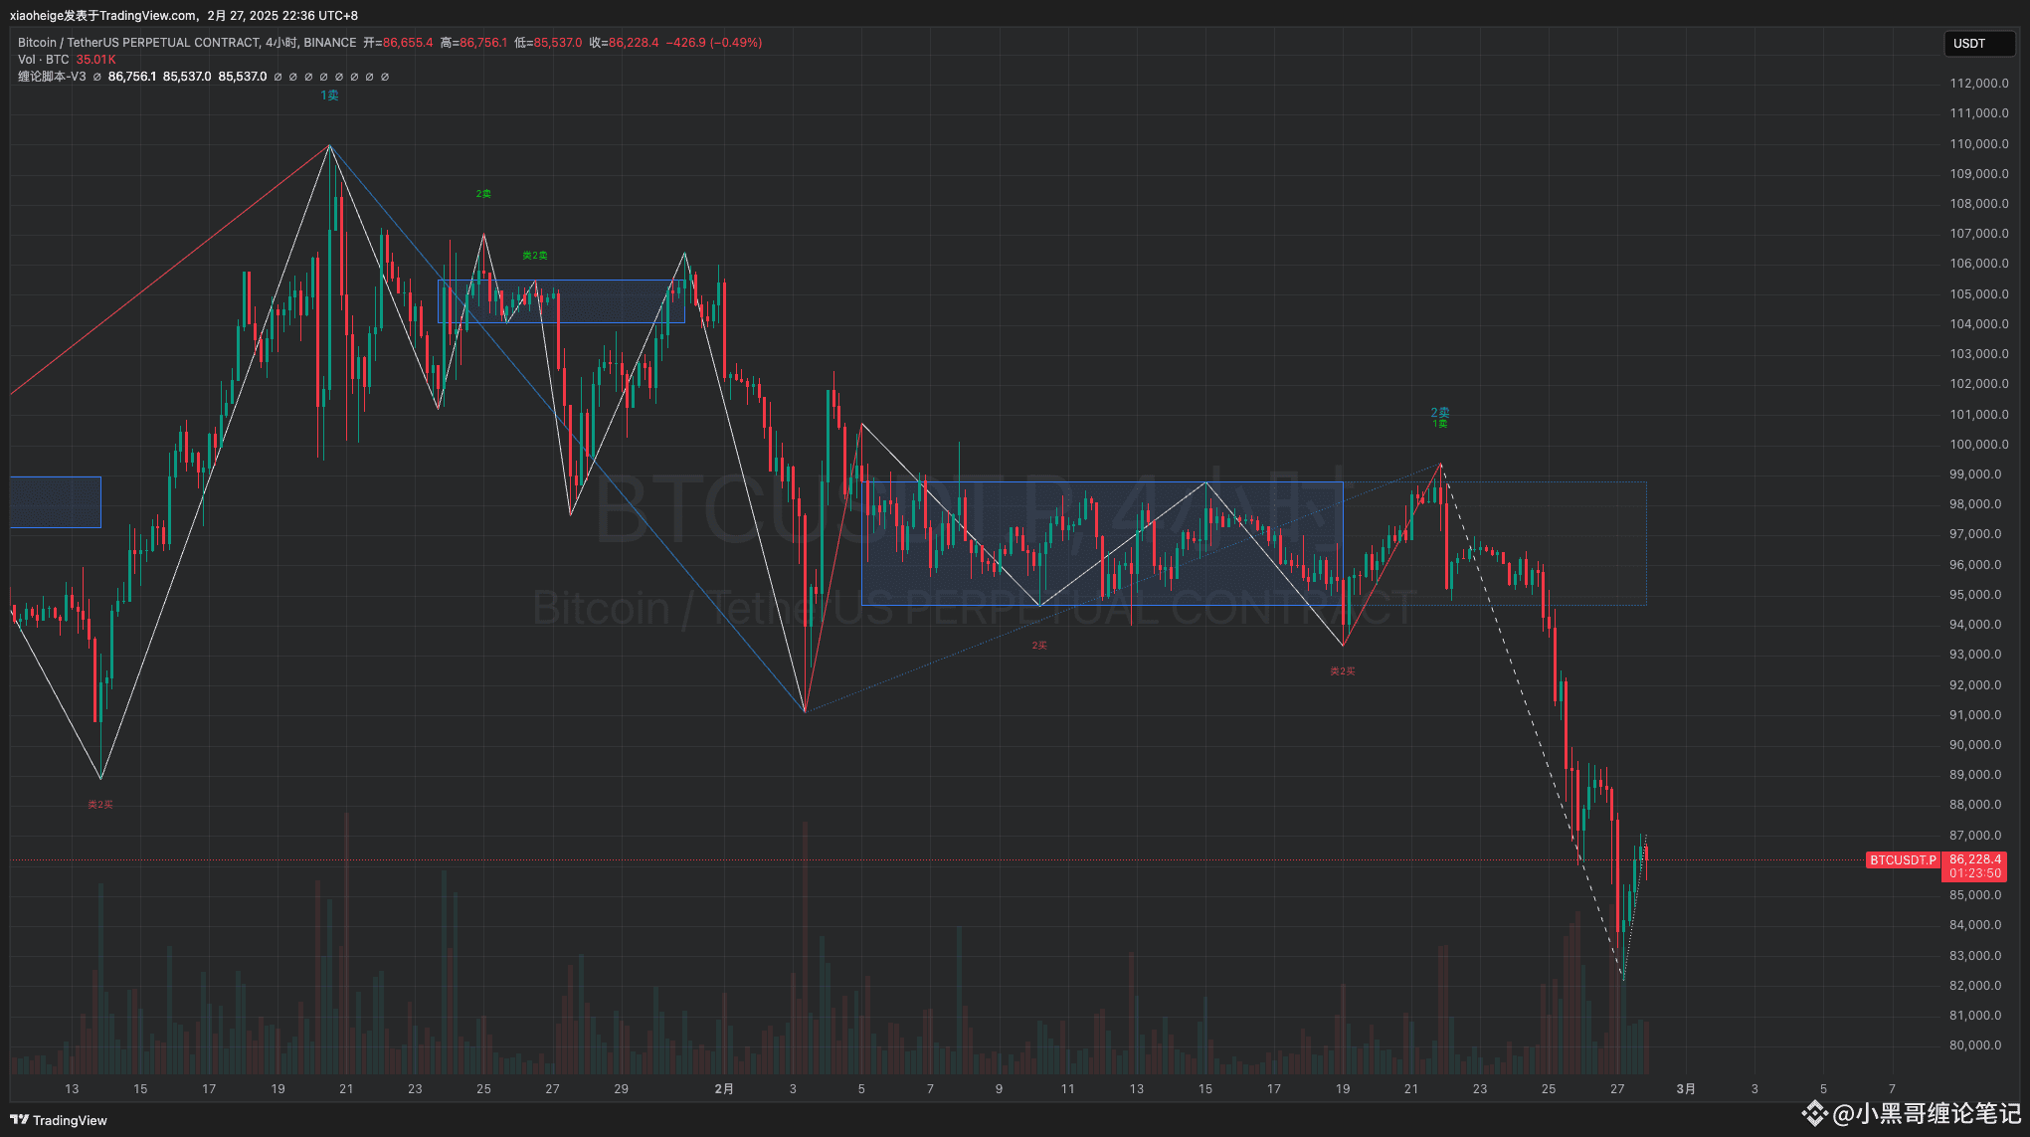This screenshot has width=2030, height=1137.
Task: Select the high price value 86,756.1 in title row
Action: (x=483, y=43)
